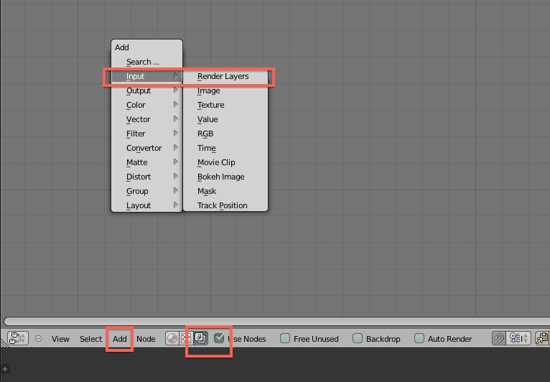This screenshot has height=382, width=550.
Task: Expand the Convertor submenu
Action: click(147, 148)
